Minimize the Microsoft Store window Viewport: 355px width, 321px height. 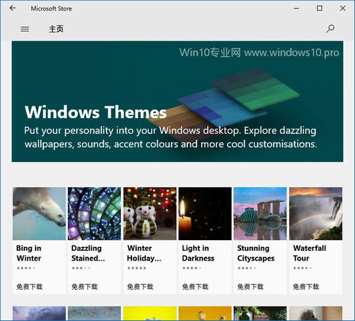click(x=296, y=9)
